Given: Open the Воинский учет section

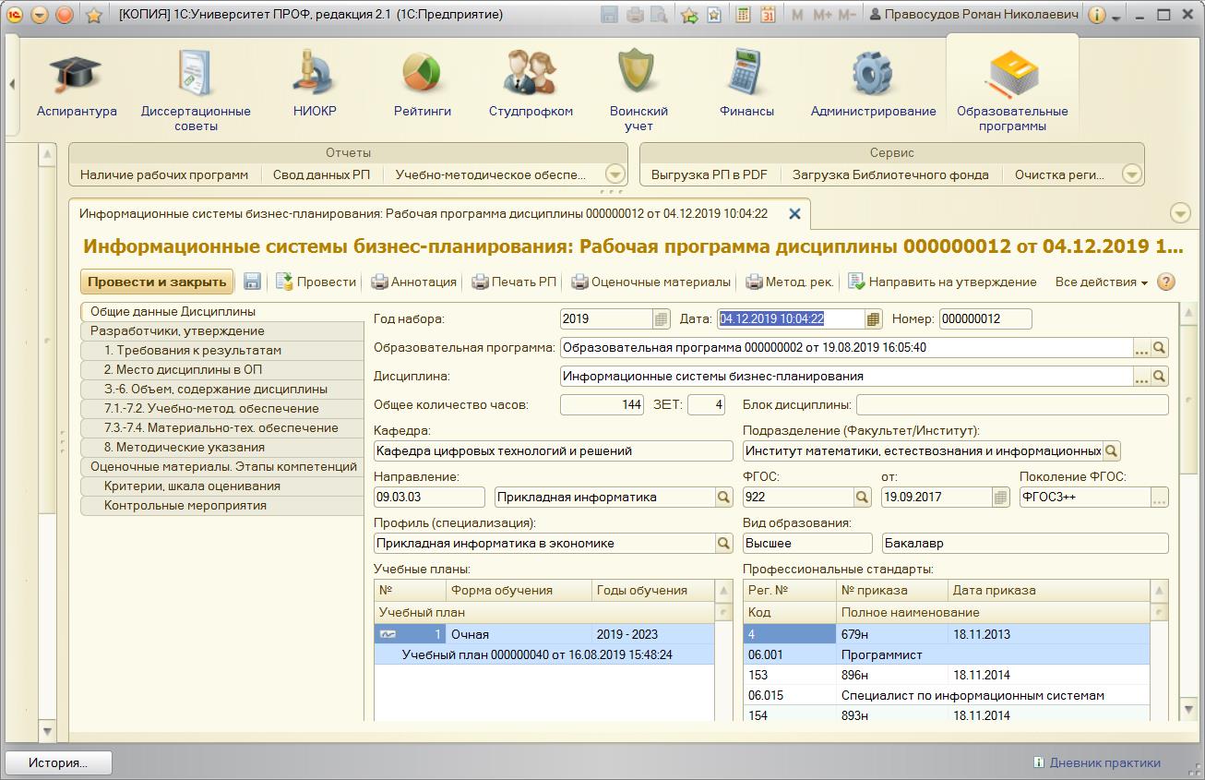Looking at the screenshot, I should [638, 90].
